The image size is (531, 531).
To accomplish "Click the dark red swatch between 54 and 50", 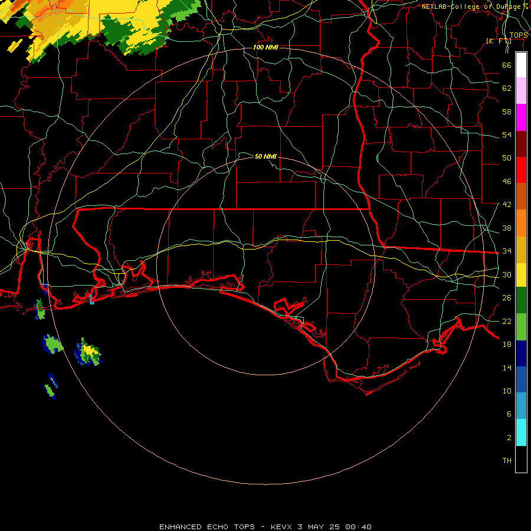I will tap(521, 143).
